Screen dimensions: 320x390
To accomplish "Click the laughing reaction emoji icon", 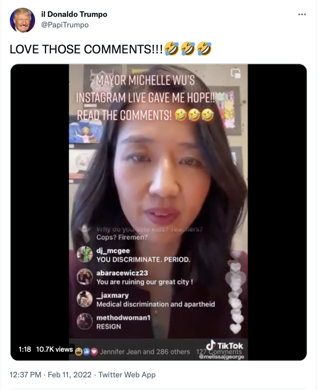I will click(79, 352).
